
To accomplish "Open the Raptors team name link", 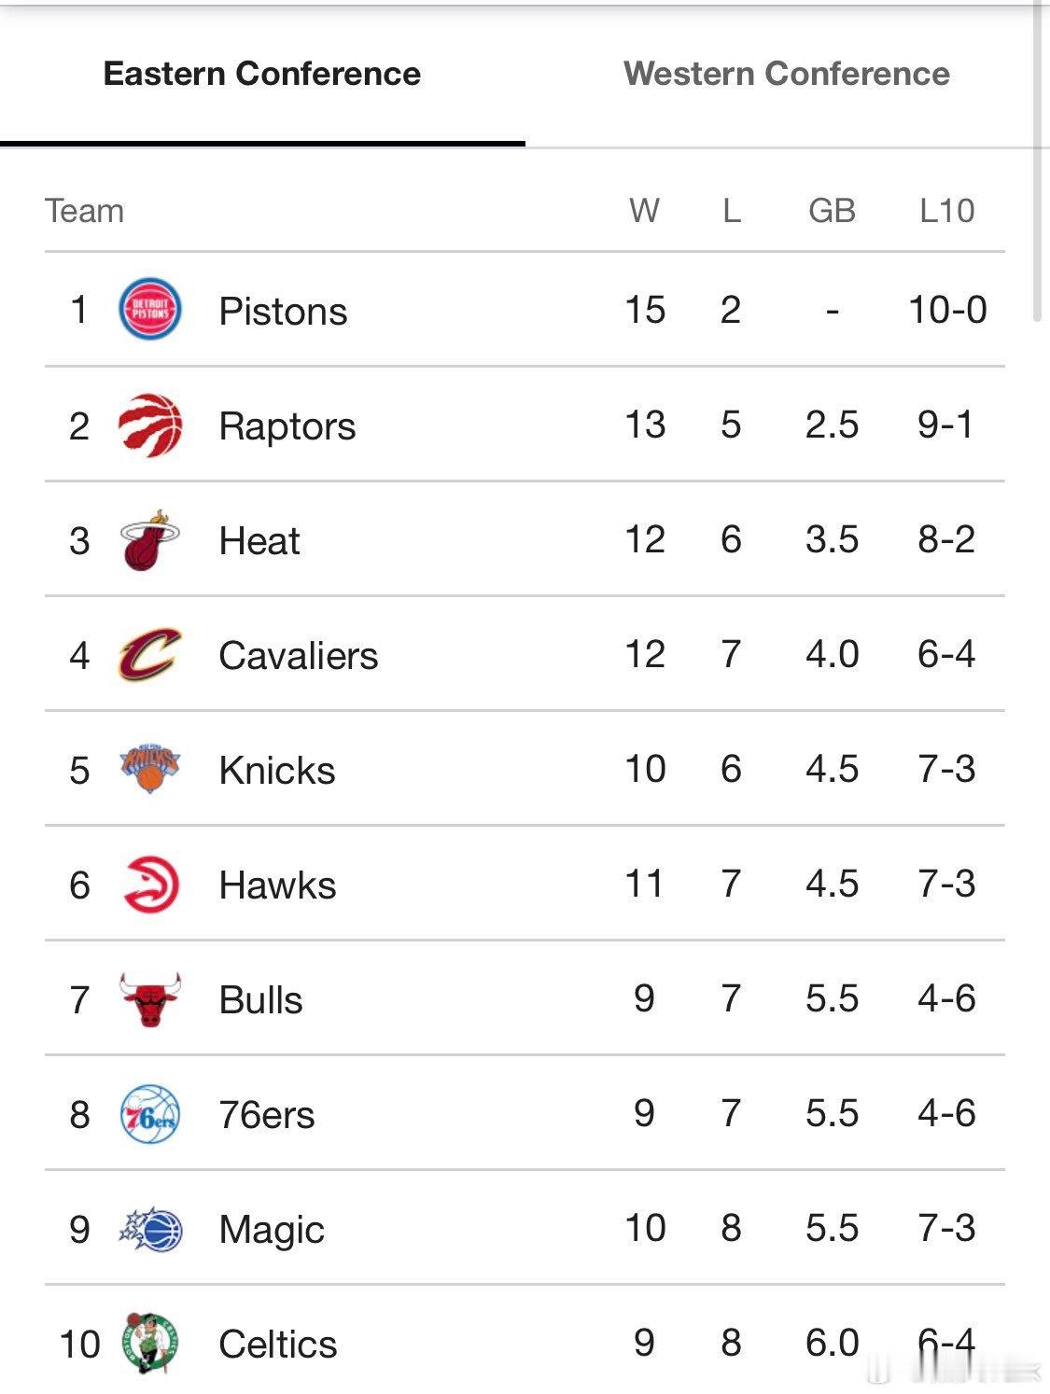I will [x=287, y=426].
